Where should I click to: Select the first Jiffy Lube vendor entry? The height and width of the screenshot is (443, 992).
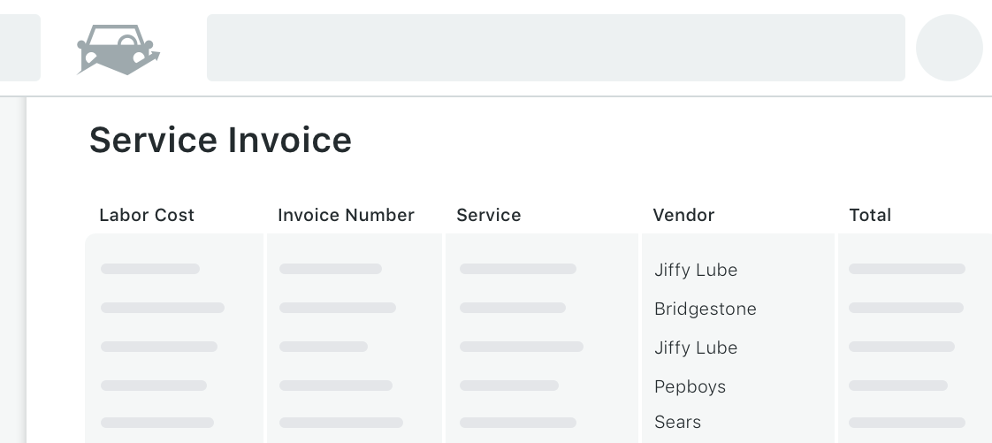(696, 270)
